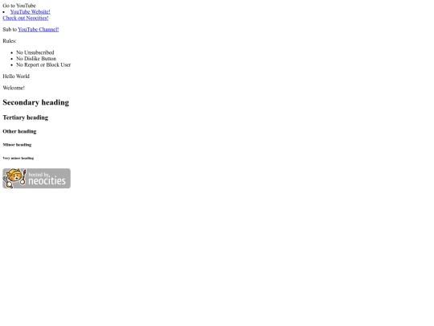Select the 'No Report or Block User' item
The width and height of the screenshot is (434, 326).
point(43,64)
